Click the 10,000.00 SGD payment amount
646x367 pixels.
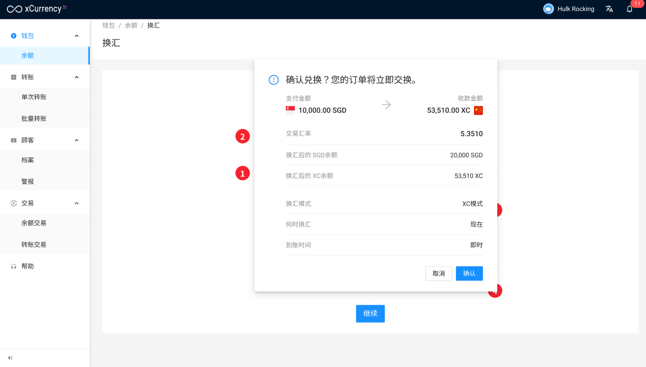[322, 110]
